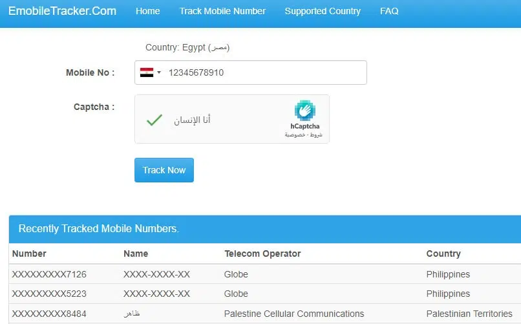This screenshot has width=521, height=324.
Task: Toggle the hCaptcha green checkmark
Action: pyautogui.click(x=154, y=120)
